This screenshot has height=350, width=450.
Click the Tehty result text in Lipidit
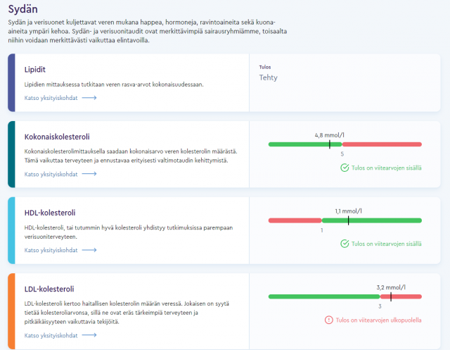(x=268, y=77)
